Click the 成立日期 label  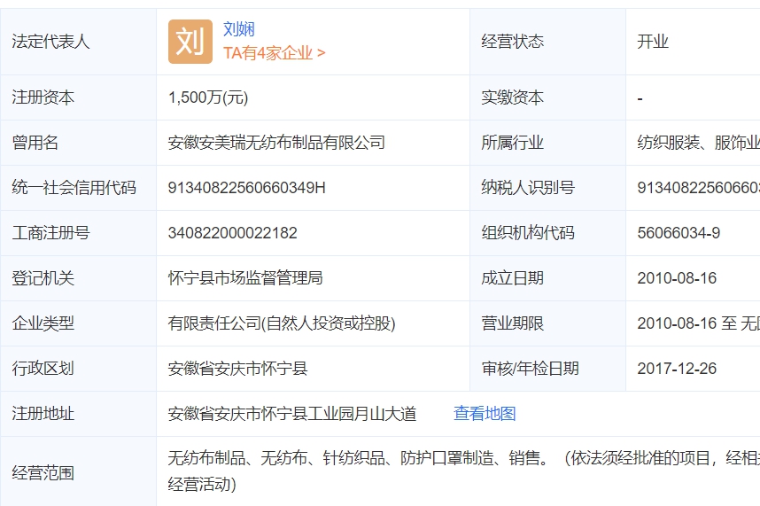(512, 278)
